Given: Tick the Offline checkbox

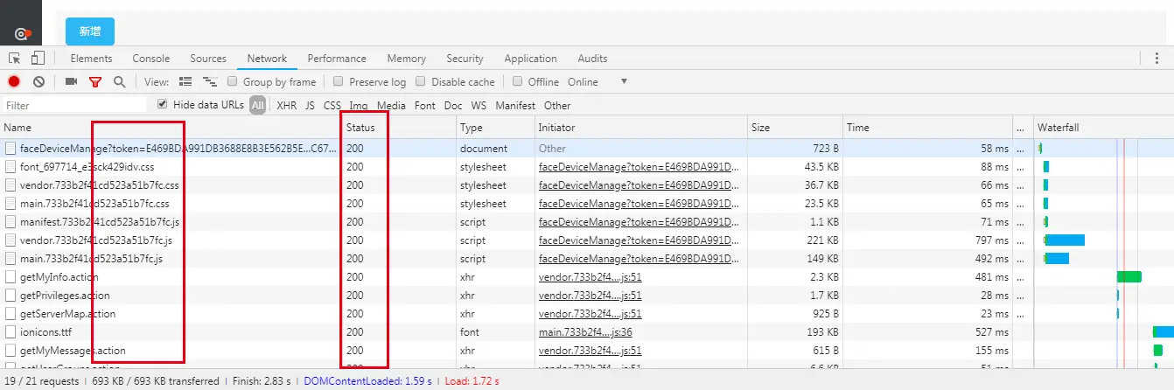Looking at the screenshot, I should point(518,81).
